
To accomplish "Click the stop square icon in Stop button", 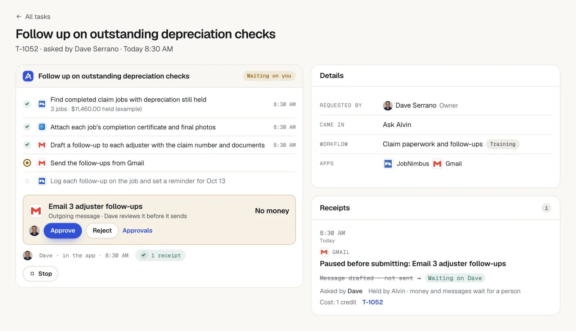I will click(32, 274).
